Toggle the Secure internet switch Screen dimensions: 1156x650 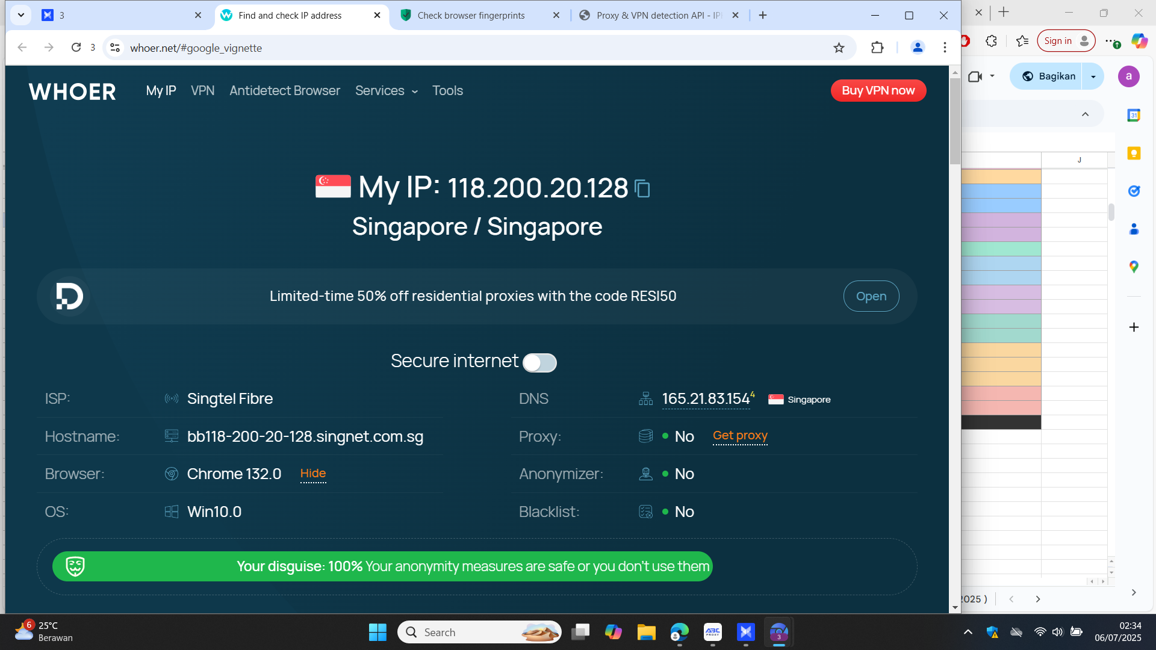tap(539, 362)
